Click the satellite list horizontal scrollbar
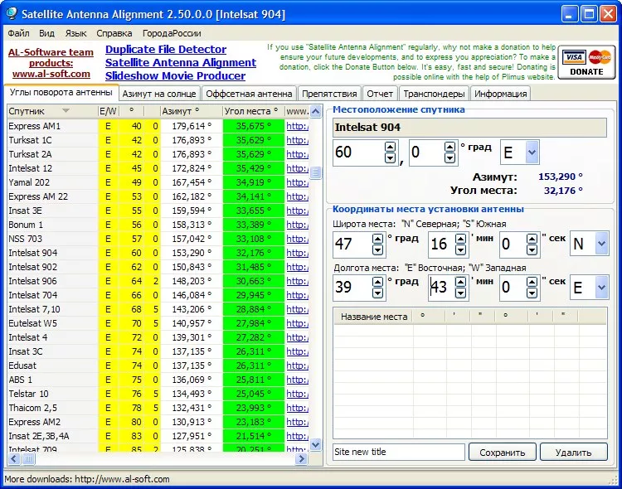 coord(166,458)
